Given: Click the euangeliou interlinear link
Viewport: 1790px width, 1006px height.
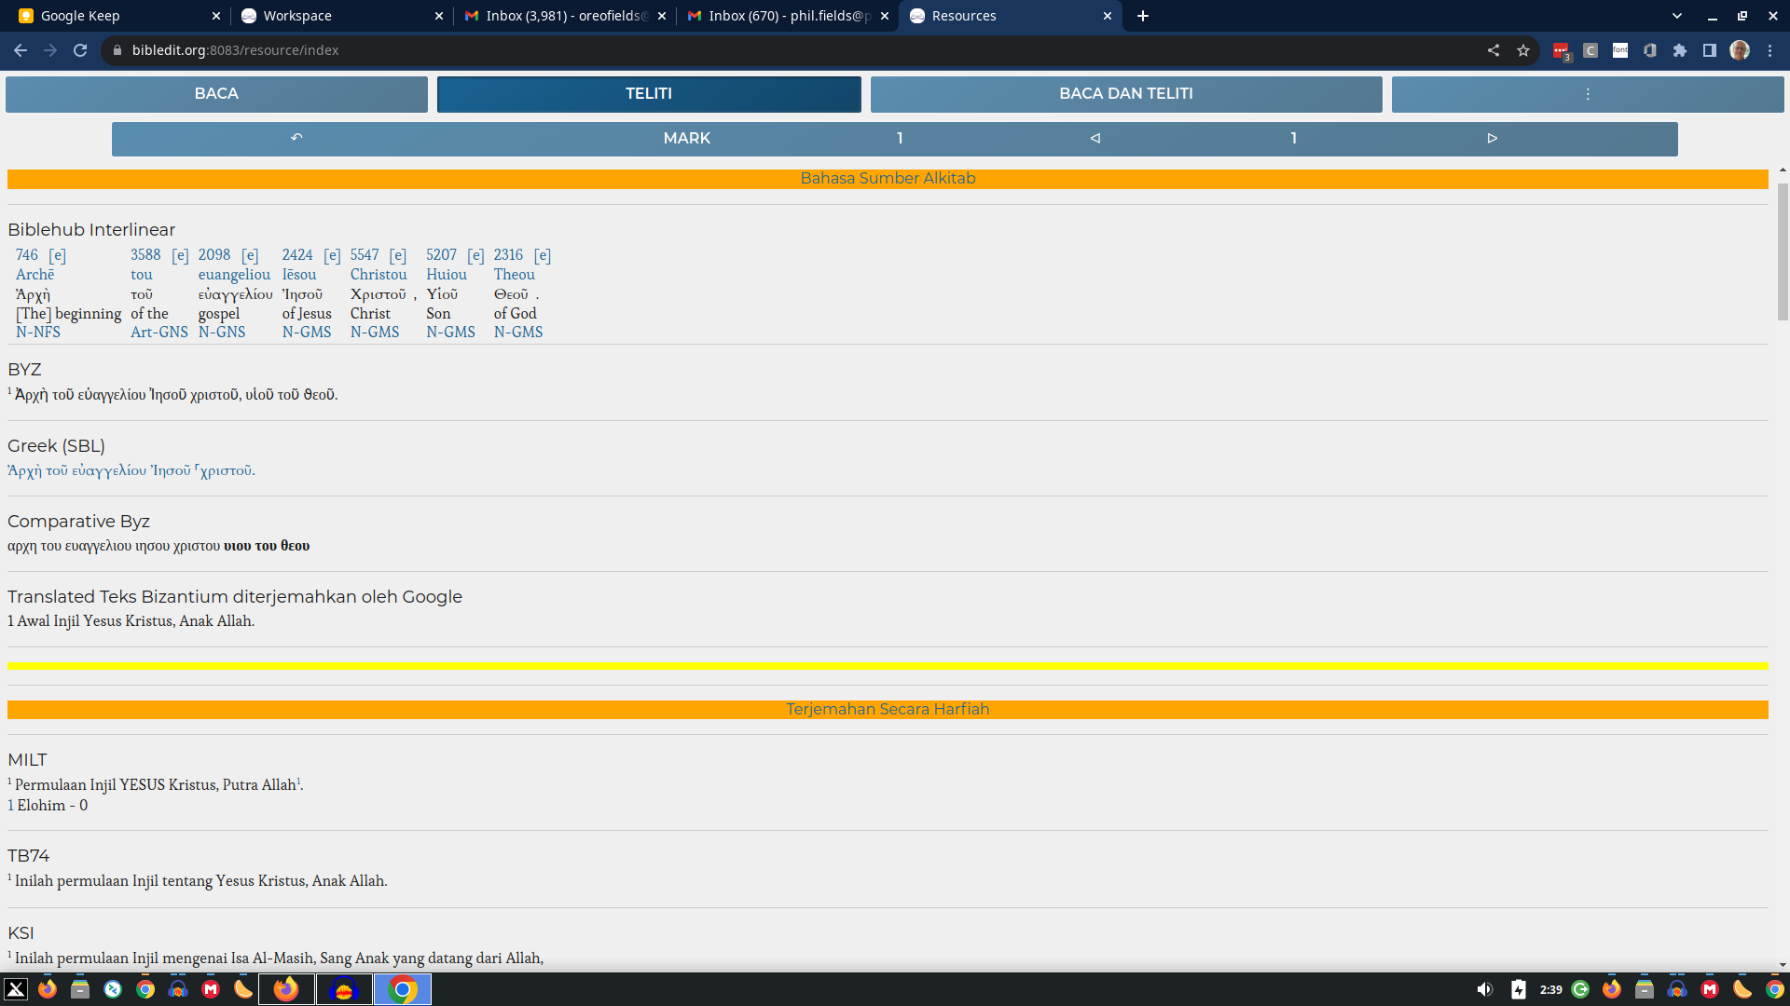Looking at the screenshot, I should [x=234, y=275].
